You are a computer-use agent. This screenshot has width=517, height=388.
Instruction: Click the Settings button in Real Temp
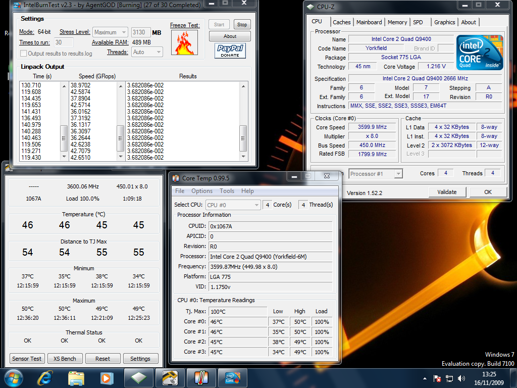pos(140,359)
